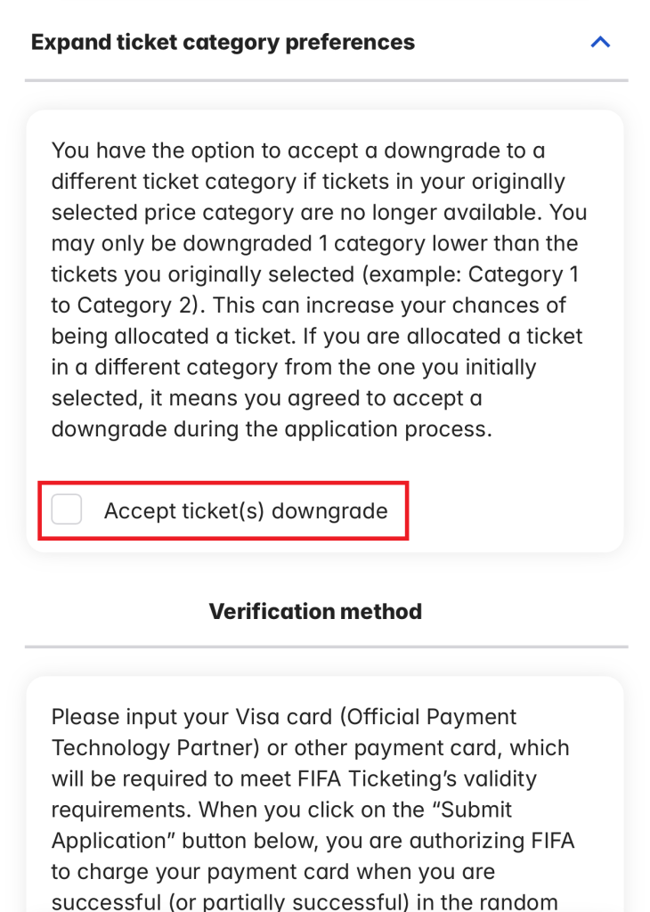Click the "Expand ticket category preferences" header
650x912 pixels.
pyautogui.click(x=223, y=42)
